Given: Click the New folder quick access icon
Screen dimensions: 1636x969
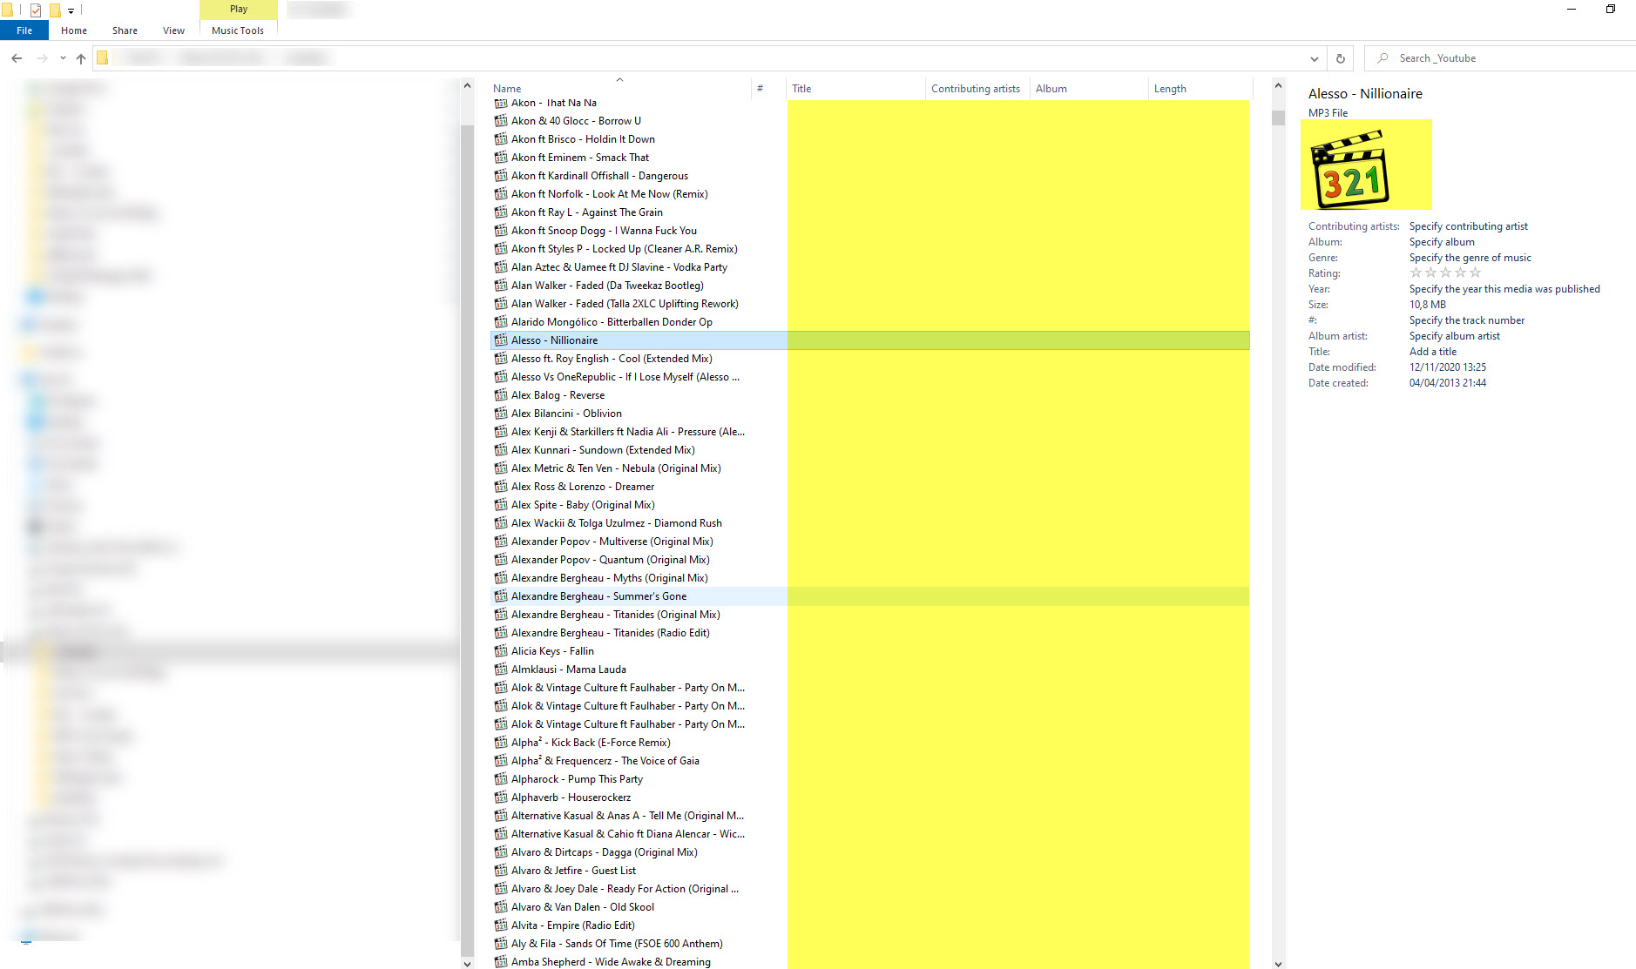Looking at the screenshot, I should tap(55, 10).
